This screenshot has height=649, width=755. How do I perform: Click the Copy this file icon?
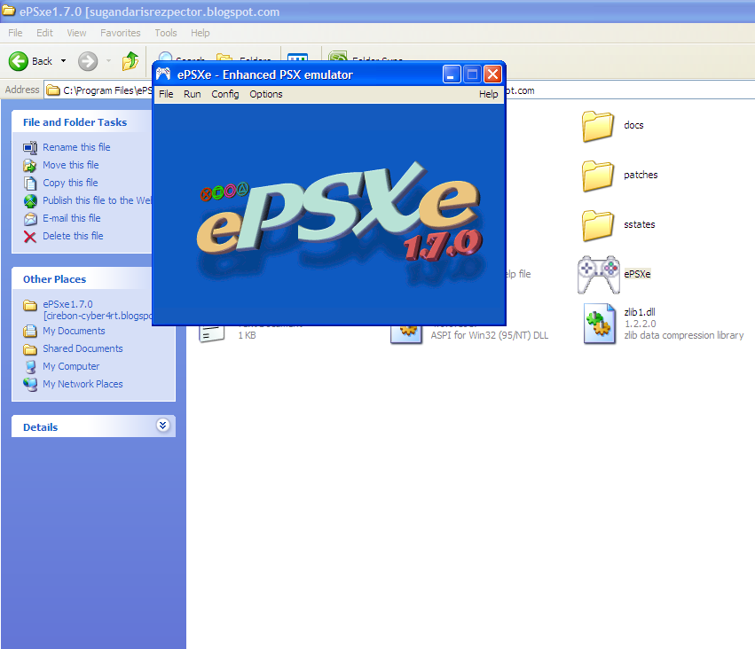pos(30,184)
